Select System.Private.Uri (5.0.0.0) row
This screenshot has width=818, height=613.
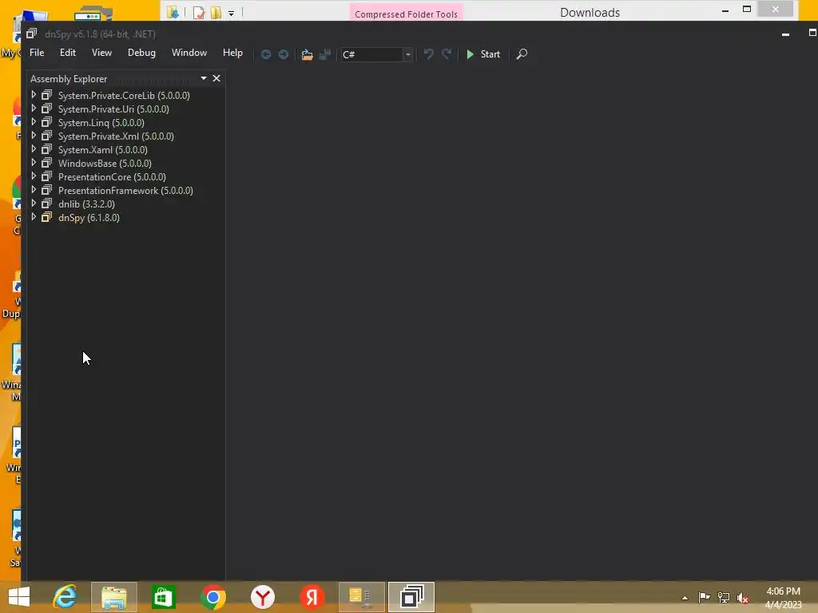coord(113,109)
